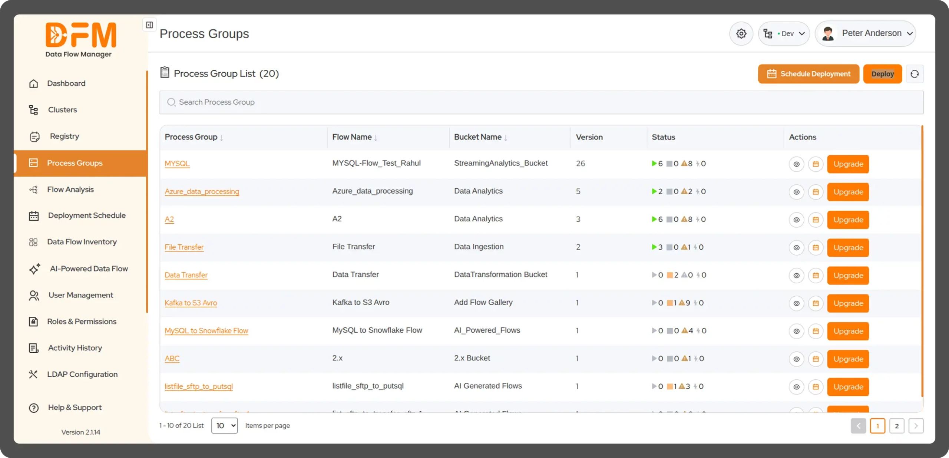
Task: Go to page 2 of list
Action: tap(896, 426)
